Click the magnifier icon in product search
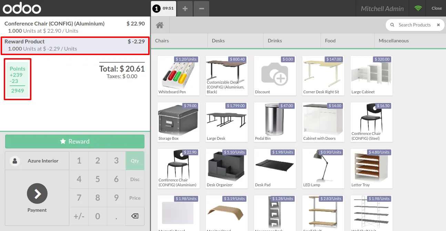The width and height of the screenshot is (446, 231). point(392,25)
